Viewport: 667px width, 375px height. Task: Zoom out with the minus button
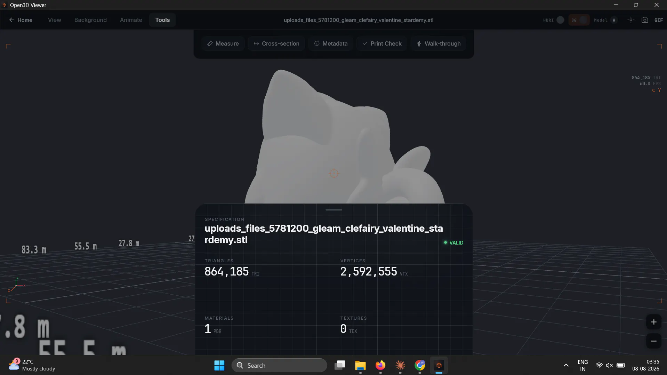click(x=653, y=341)
